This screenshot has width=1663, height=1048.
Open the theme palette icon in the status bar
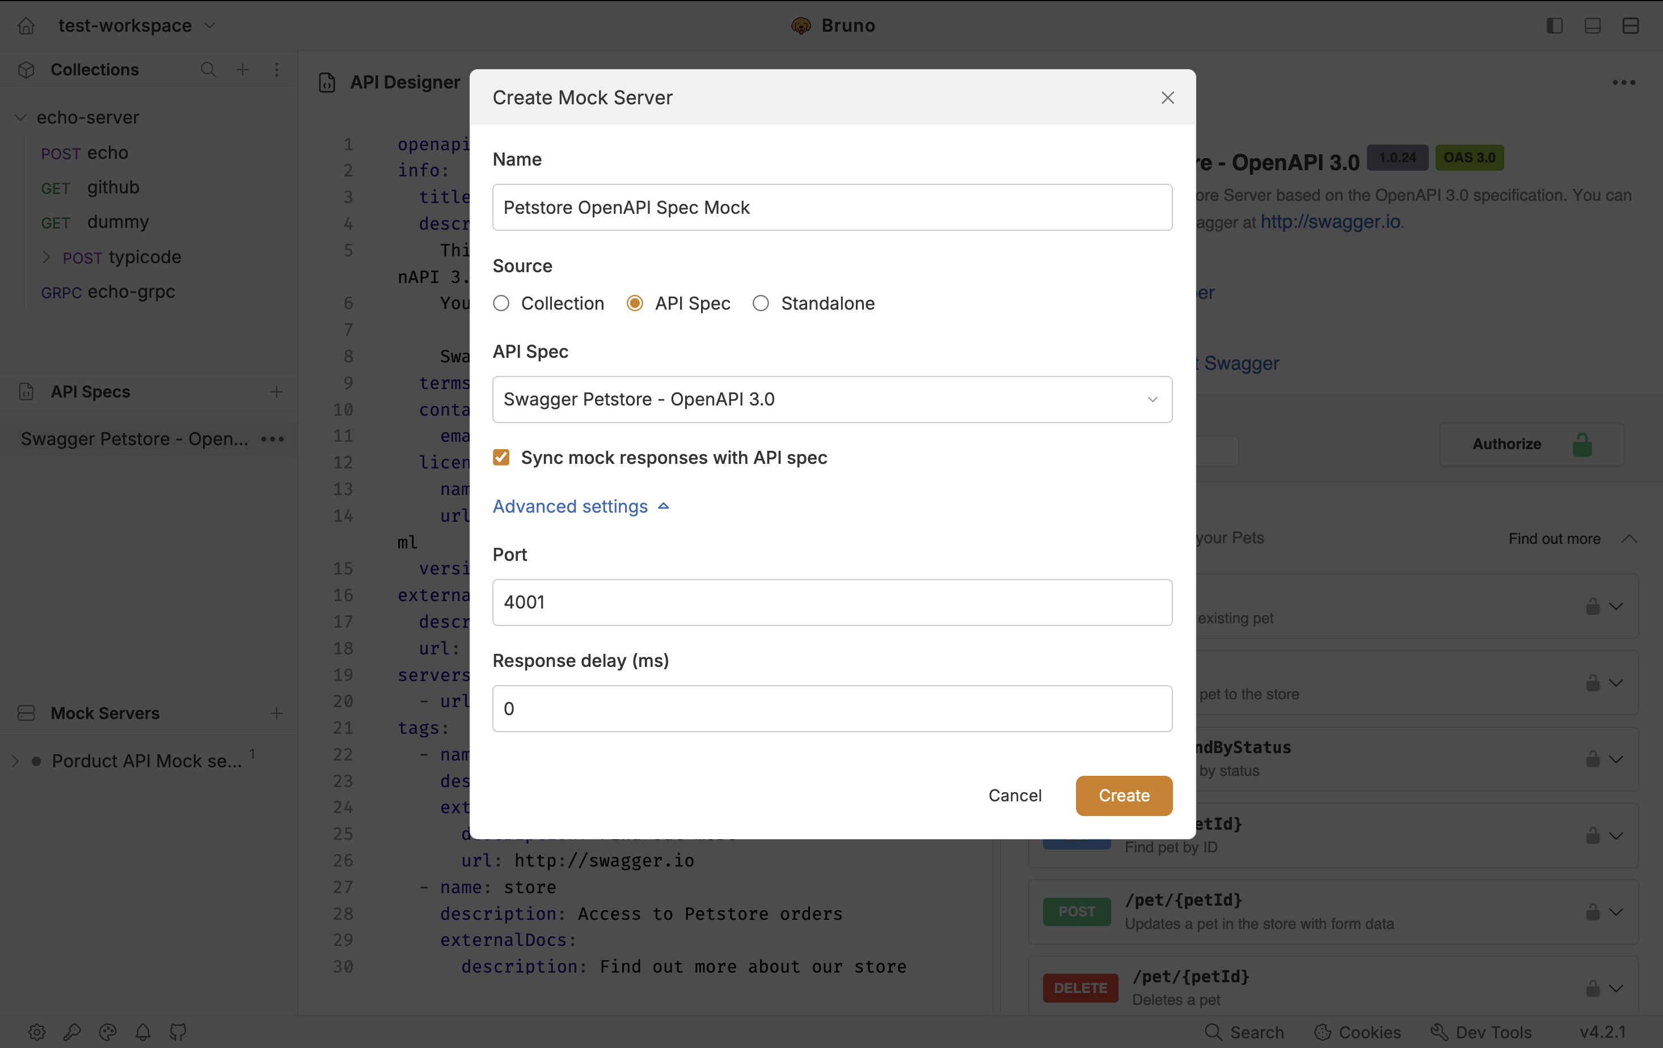108,1032
